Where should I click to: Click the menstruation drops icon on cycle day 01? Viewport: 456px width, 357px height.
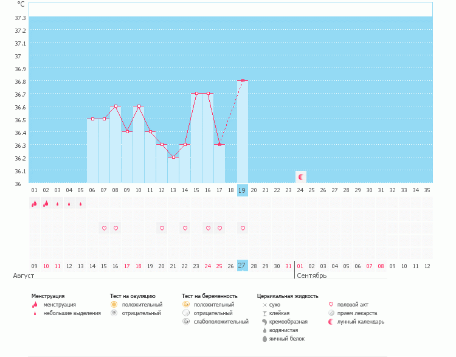click(34, 204)
